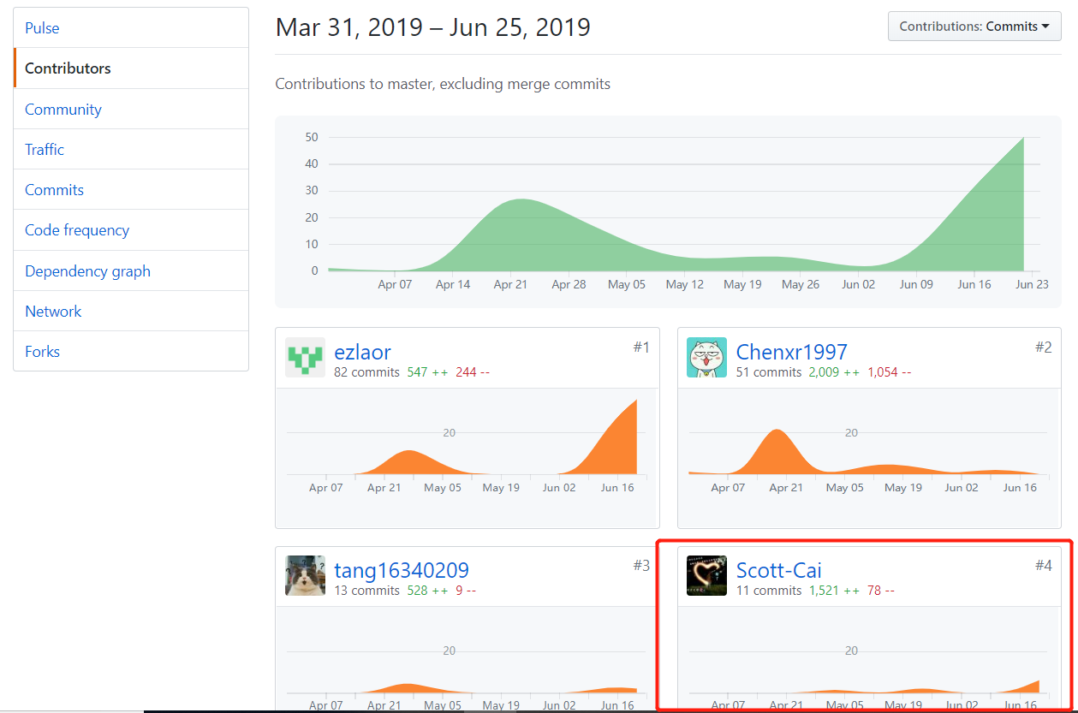Click Chenxr1997's cartoon cat avatar
Image resolution: width=1078 pixels, height=713 pixels.
click(706, 358)
